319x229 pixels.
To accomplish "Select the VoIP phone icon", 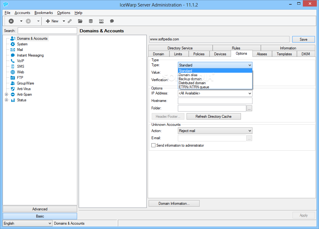I will click(x=13, y=61).
